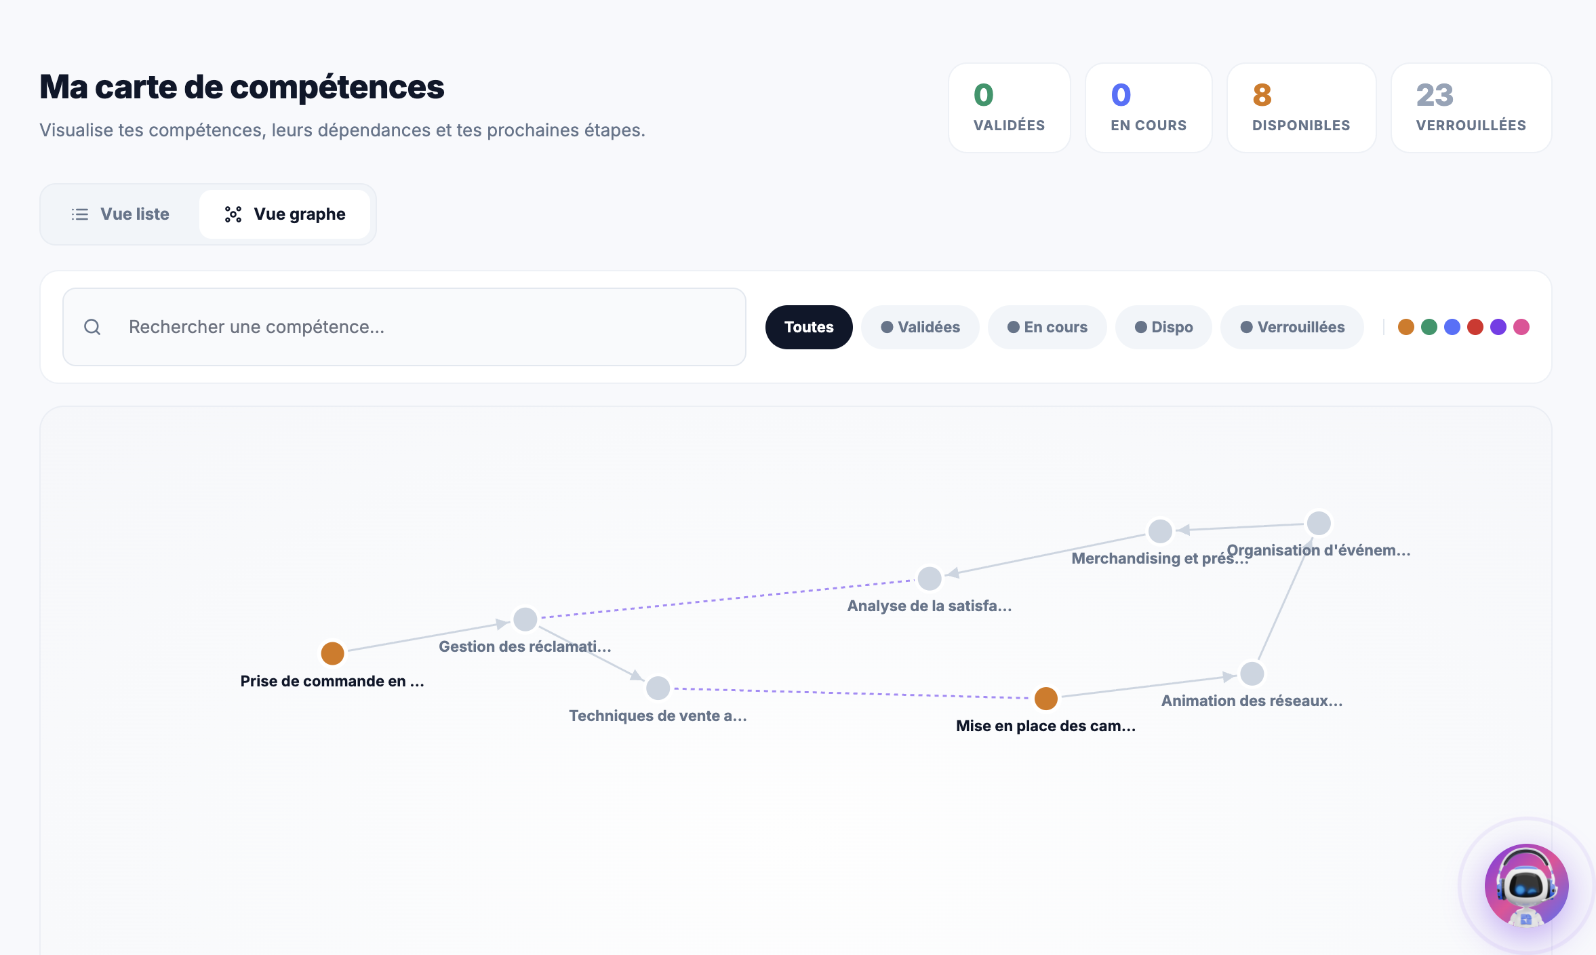Screen dimensions: 1596x955
Task: Select the Dispo filter button
Action: tap(1163, 326)
